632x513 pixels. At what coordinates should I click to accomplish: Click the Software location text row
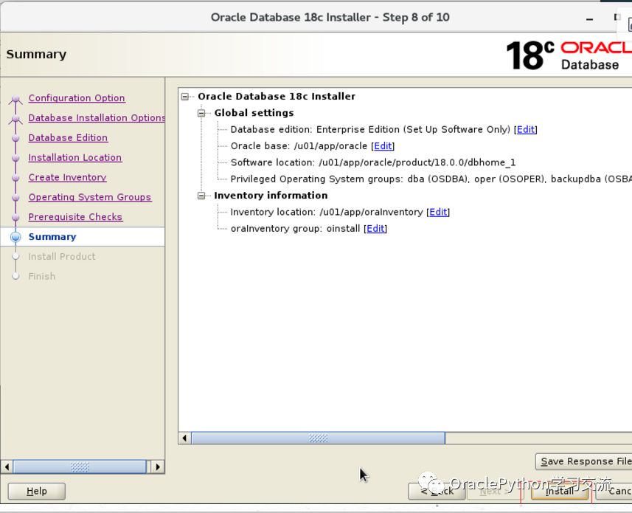[x=373, y=162]
